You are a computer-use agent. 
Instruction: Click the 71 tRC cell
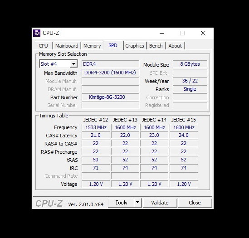(96, 168)
